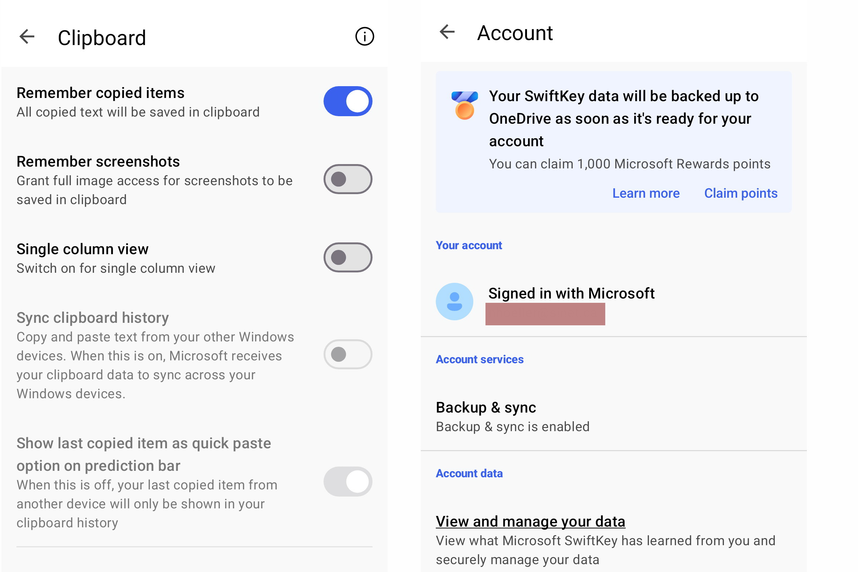The height and width of the screenshot is (572, 858).
Task: Click the Your account section header
Action: [x=469, y=246]
